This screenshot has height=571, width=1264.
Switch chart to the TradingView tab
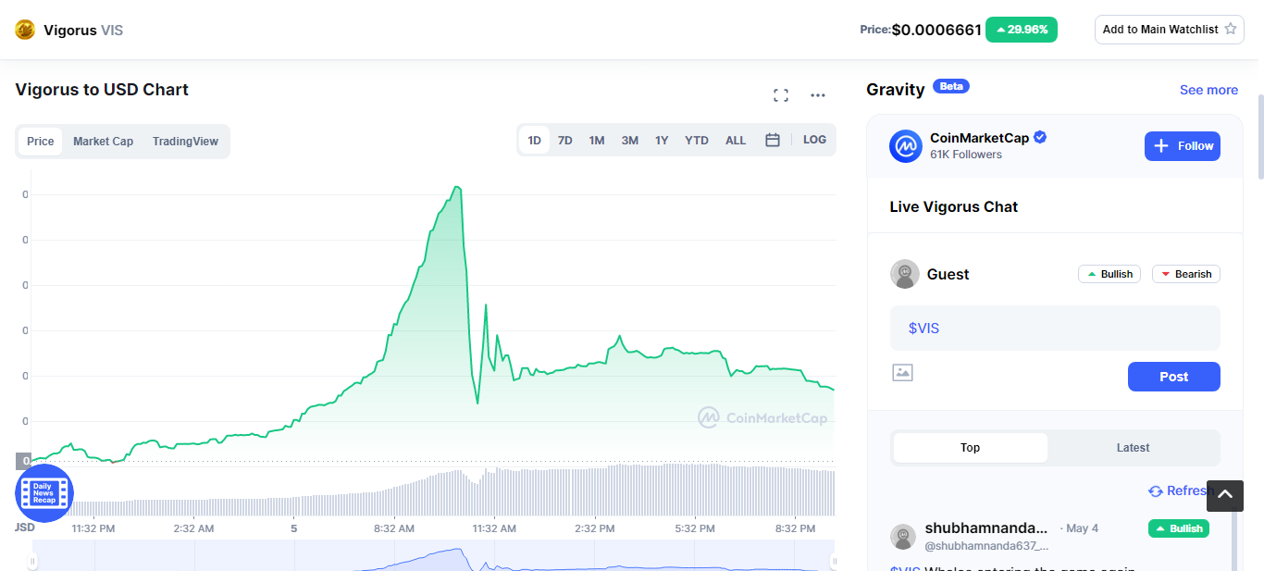tap(185, 142)
